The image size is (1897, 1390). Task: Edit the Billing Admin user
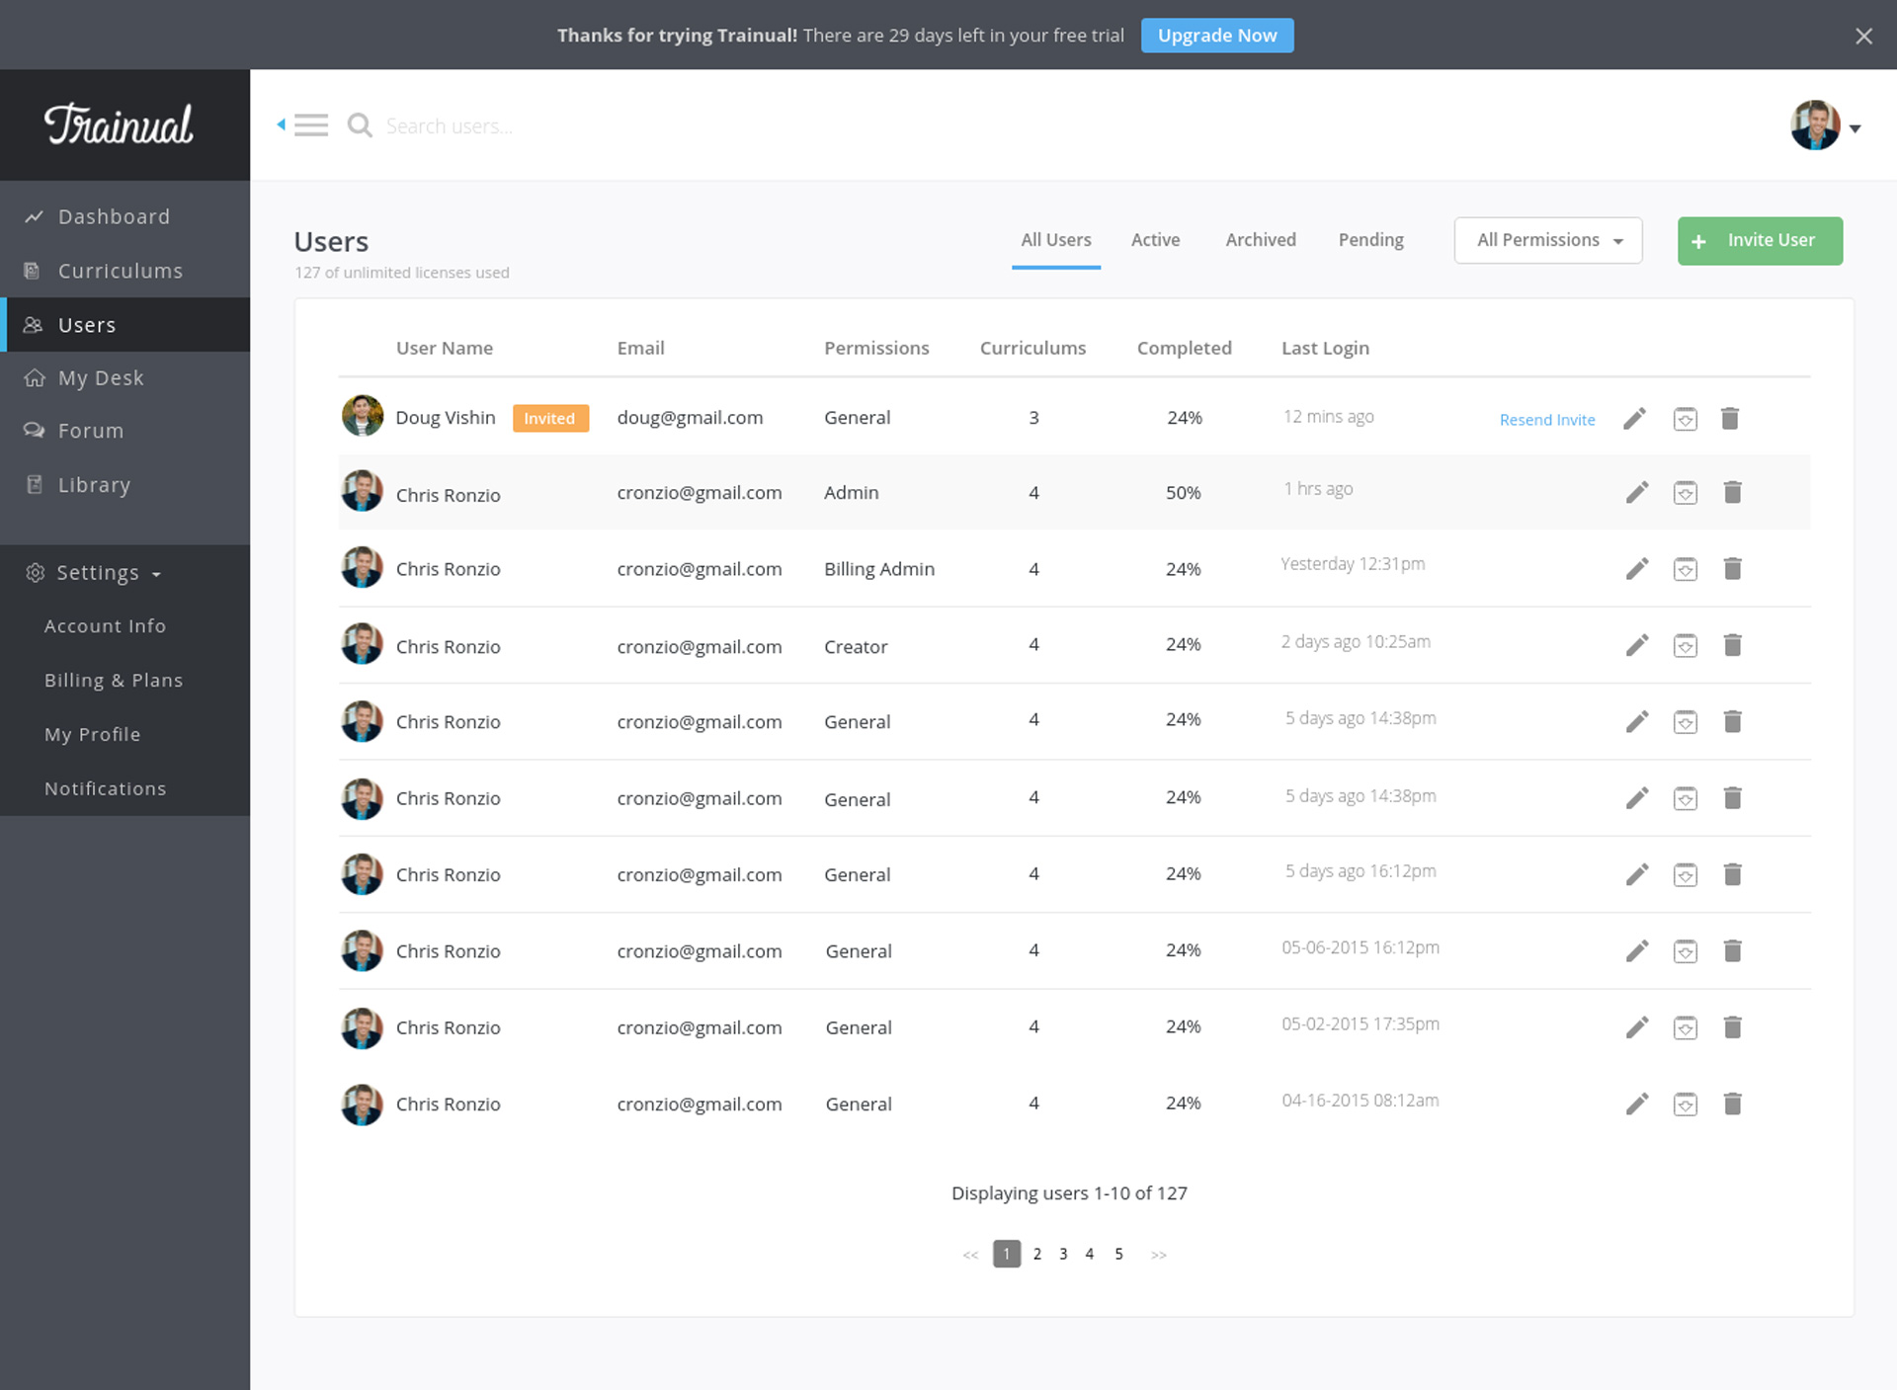1637,568
